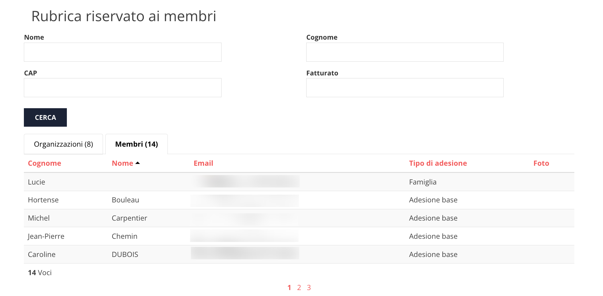Click the Jean-Pierre Chemin entry

46,236
